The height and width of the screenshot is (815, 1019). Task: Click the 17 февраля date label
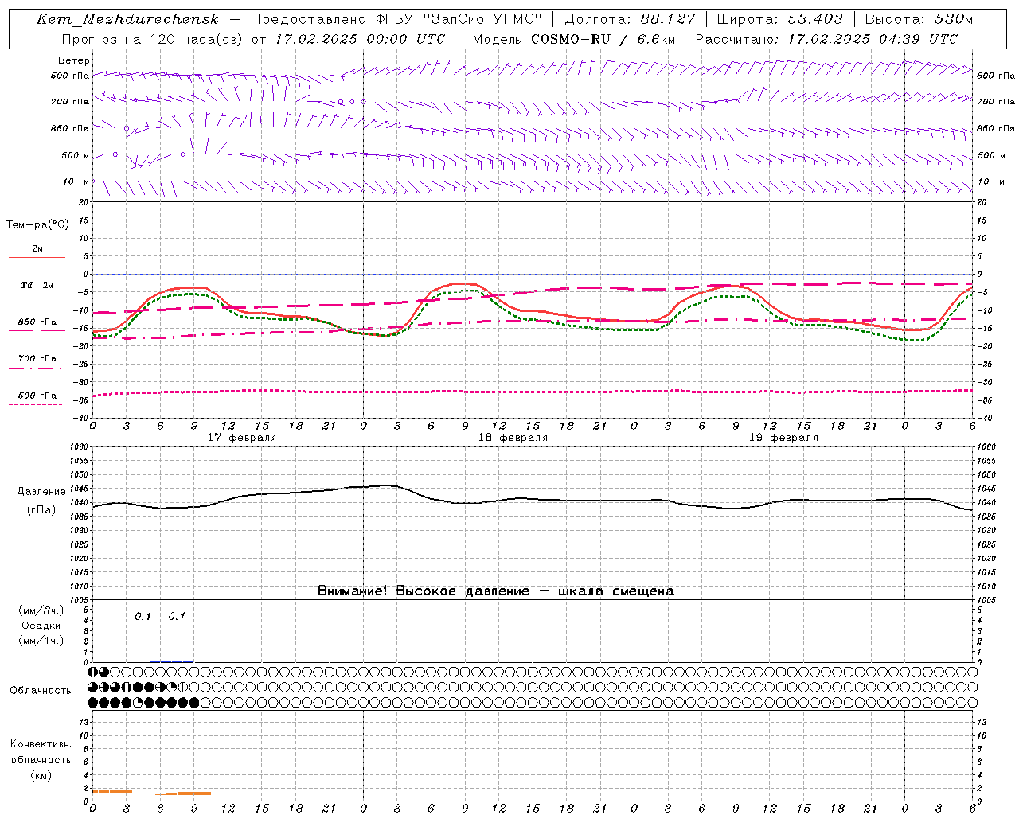pos(242,438)
